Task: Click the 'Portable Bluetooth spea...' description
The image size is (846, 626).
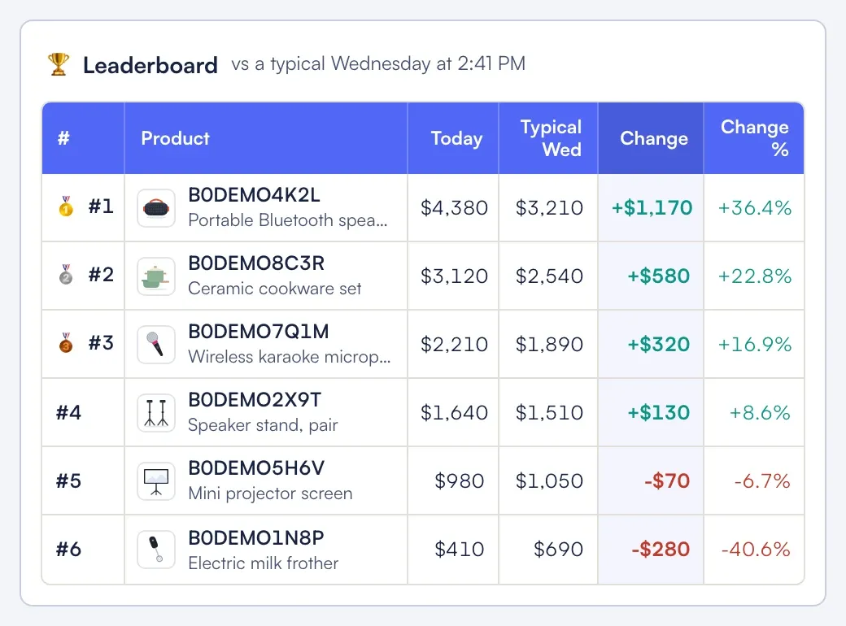Action: click(288, 220)
